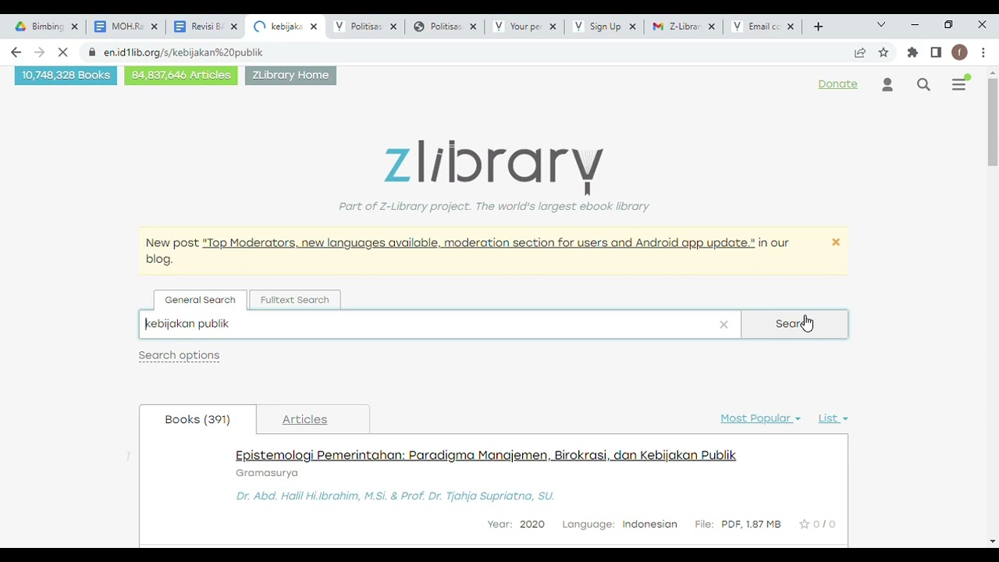Screen dimensions: 999x562
Task: Close the Sign Up tab
Action: pyautogui.click(x=632, y=27)
